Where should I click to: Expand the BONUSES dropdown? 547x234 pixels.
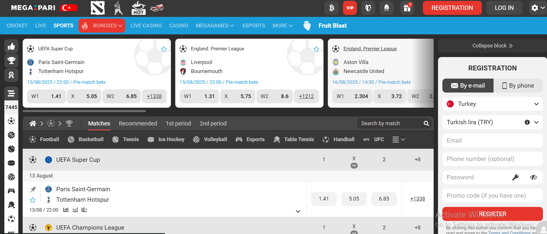click(x=102, y=26)
